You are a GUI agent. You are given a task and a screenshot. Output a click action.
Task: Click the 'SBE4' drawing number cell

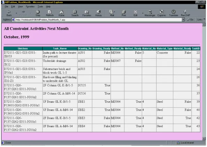point(85,128)
